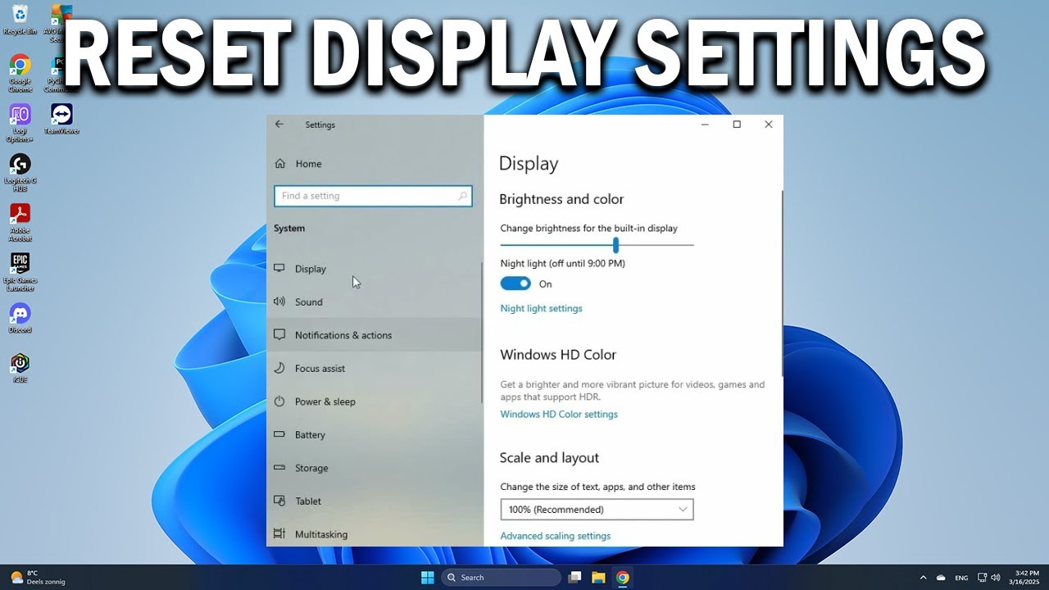Go to Focus assist settings
Screen dimensions: 1049x590
point(373,368)
